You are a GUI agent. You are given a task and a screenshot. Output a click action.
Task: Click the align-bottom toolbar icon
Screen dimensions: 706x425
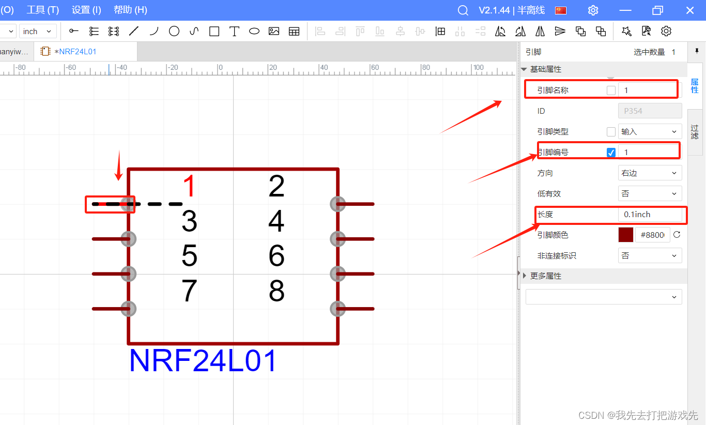[x=380, y=31]
